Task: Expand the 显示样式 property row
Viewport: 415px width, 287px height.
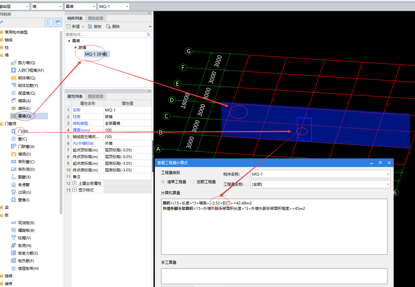Action: 75,190
